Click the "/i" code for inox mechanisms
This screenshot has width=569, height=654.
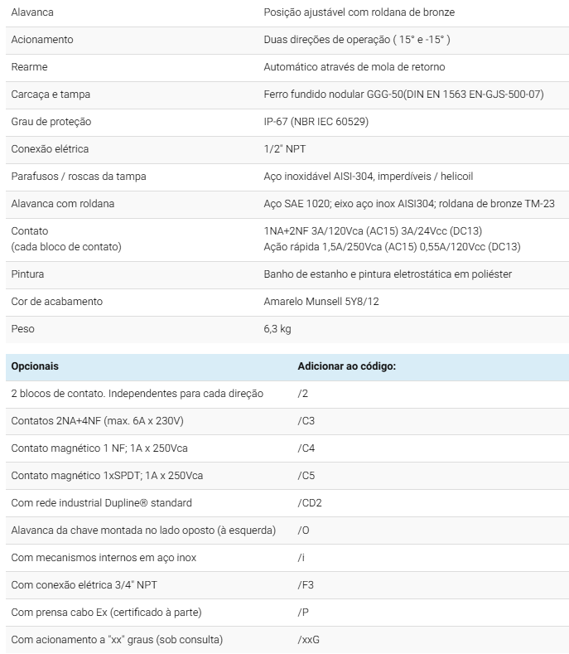click(x=301, y=557)
